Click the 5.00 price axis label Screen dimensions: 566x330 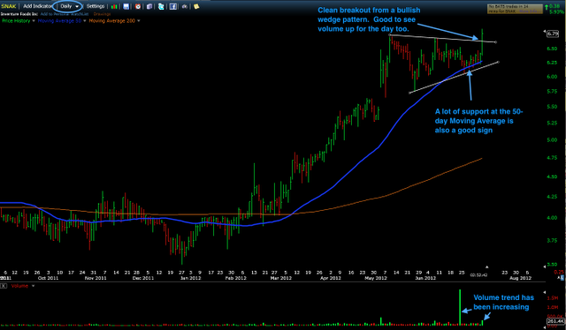[552, 139]
